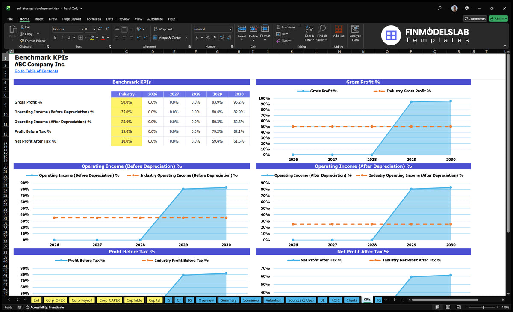The width and height of the screenshot is (513, 312).
Task: Click the Comments button
Action: point(475,19)
